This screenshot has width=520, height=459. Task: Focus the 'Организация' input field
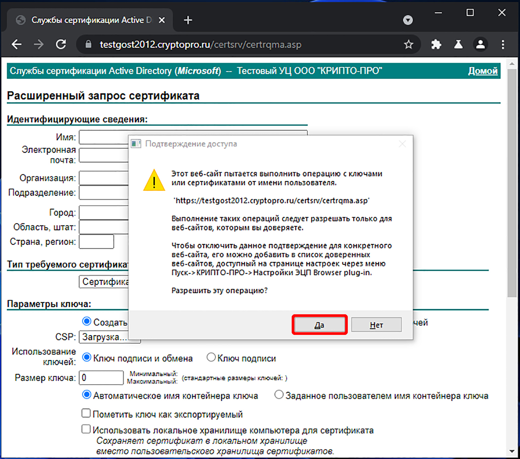(104, 178)
